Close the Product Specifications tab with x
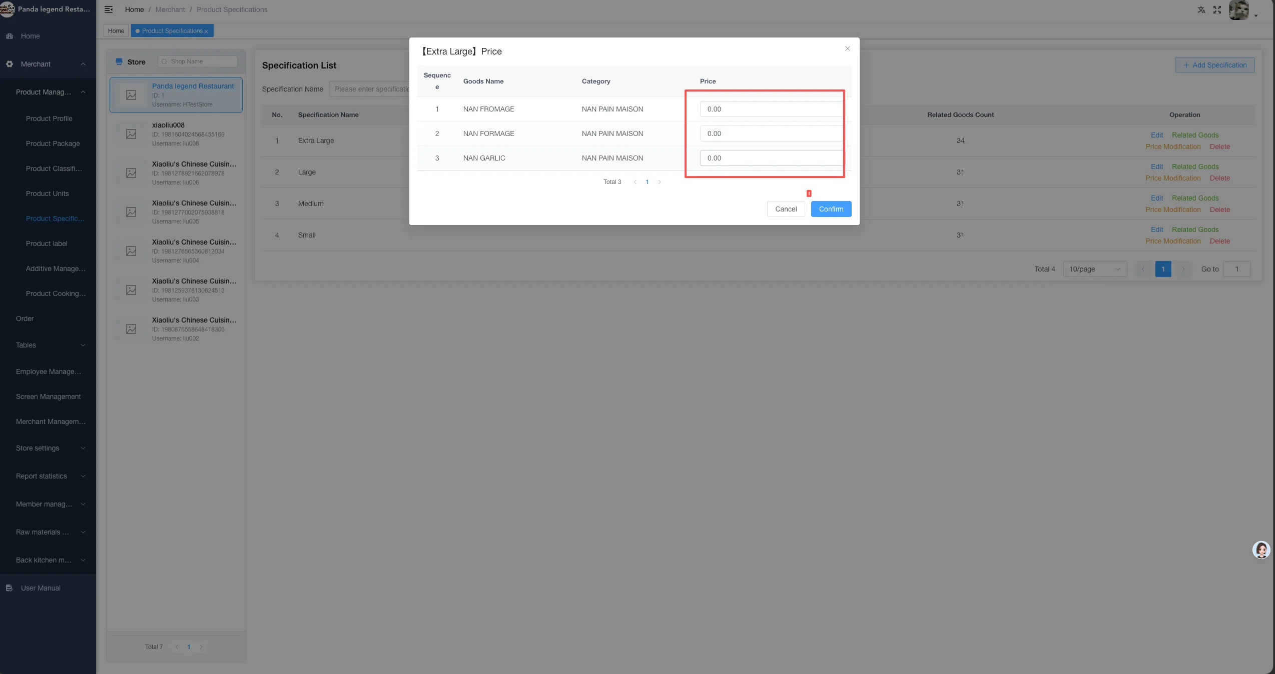This screenshot has width=1275, height=674. [x=206, y=31]
